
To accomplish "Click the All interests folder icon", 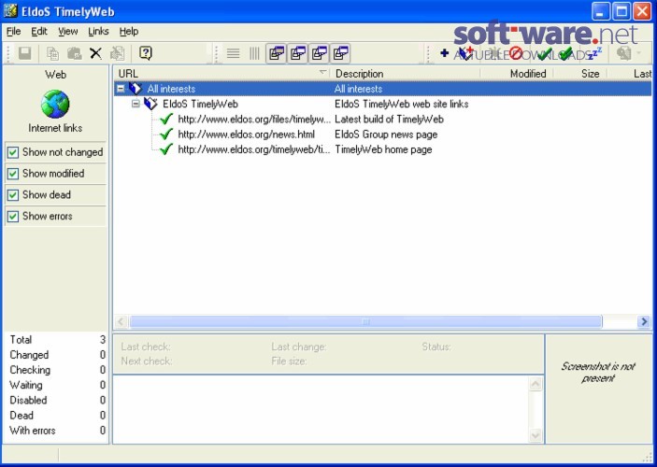I will point(136,89).
